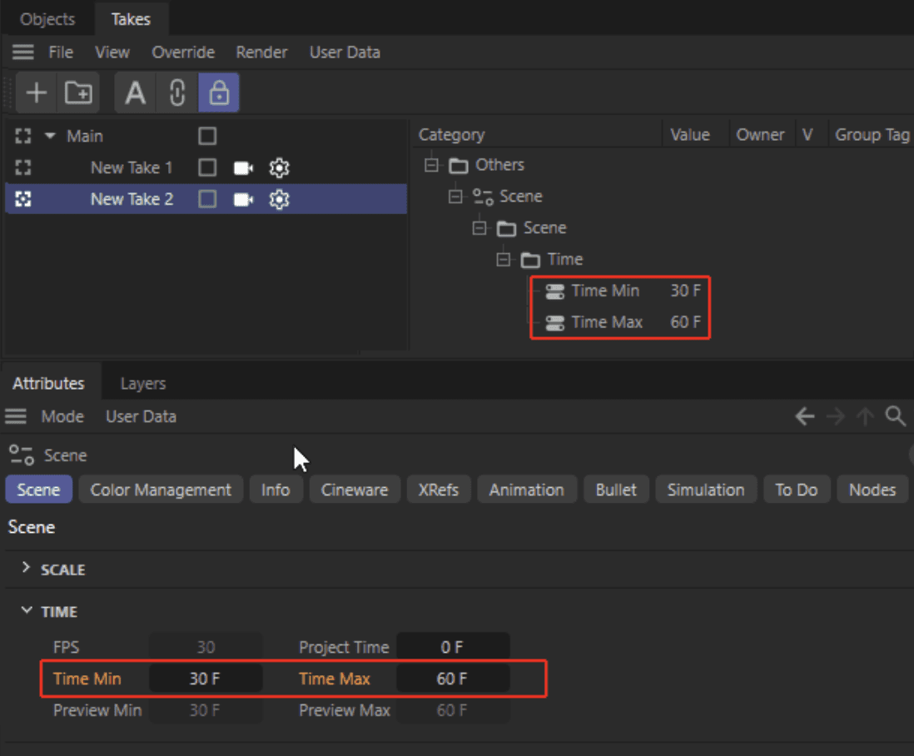Click the camera icon for New Take 2
The width and height of the screenshot is (914, 756).
243,199
